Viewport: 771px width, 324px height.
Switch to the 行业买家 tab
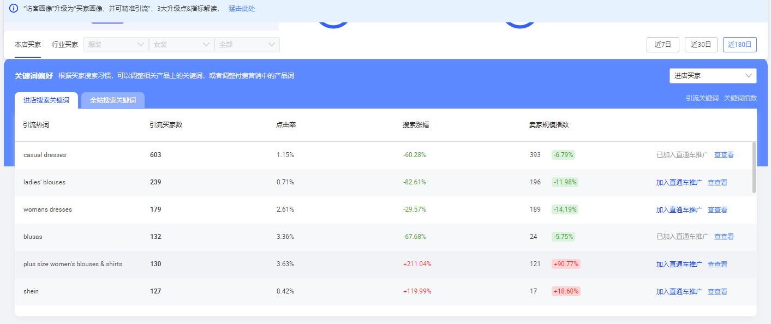click(65, 45)
